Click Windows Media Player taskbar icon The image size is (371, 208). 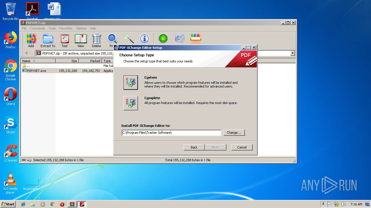point(43,204)
